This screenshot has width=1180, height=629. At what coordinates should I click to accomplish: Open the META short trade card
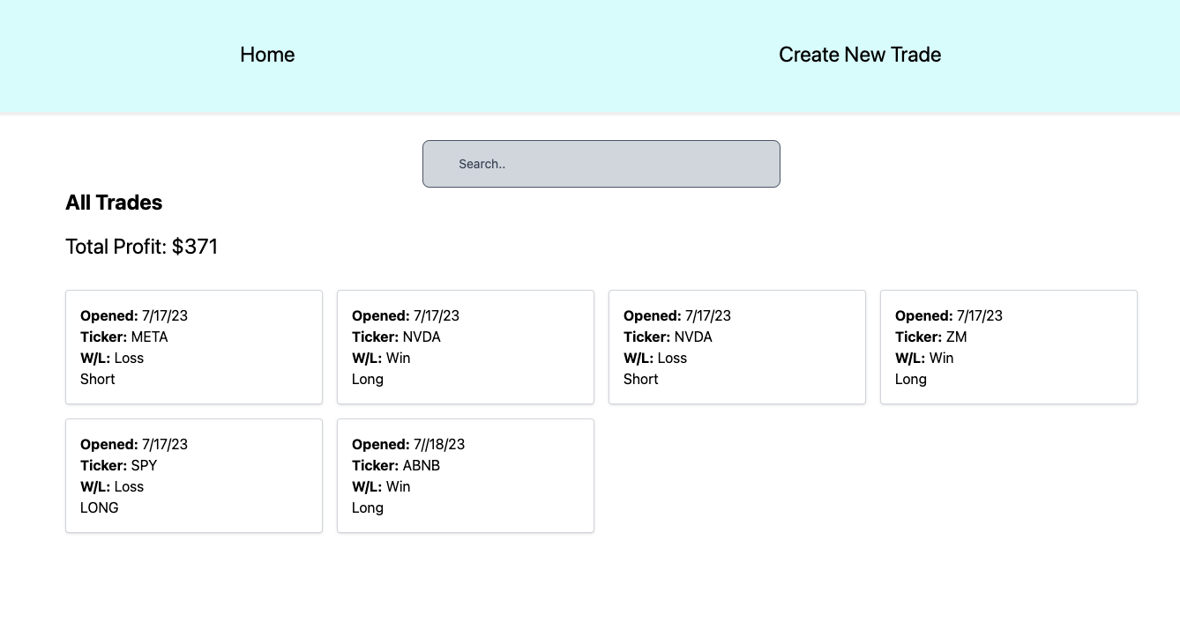(194, 347)
